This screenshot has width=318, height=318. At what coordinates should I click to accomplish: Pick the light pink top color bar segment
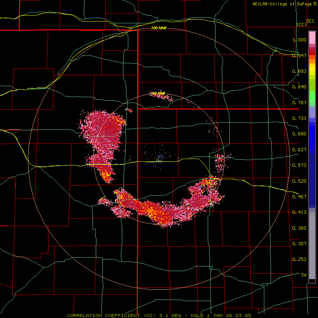click(312, 37)
